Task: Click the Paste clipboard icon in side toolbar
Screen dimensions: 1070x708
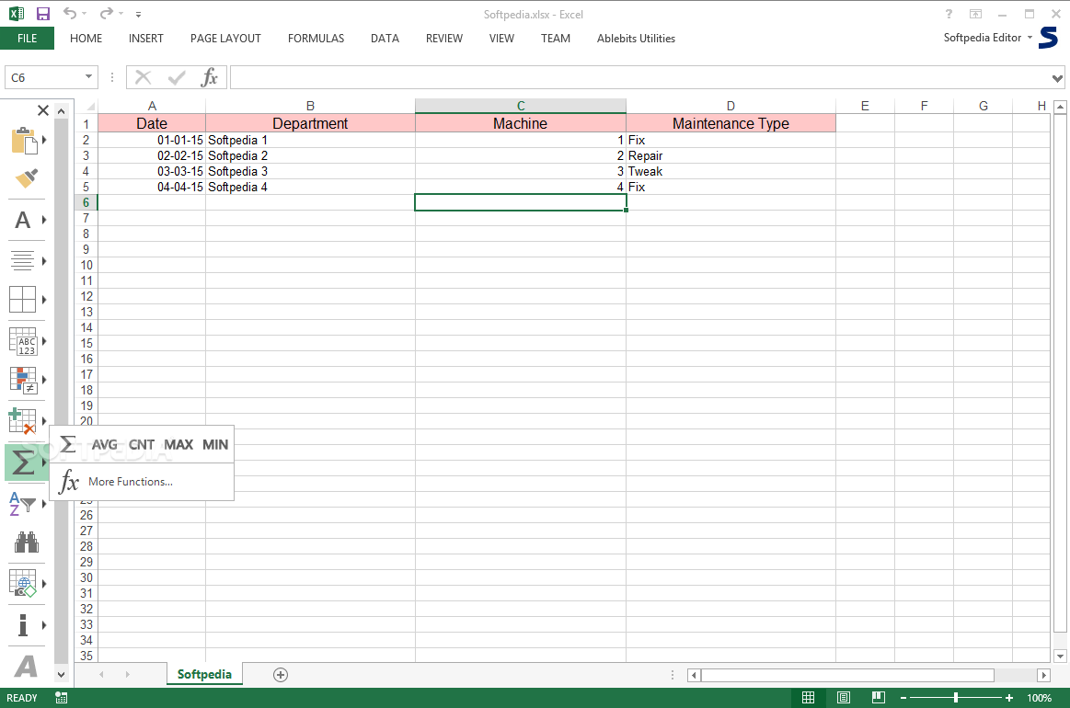Action: point(25,141)
